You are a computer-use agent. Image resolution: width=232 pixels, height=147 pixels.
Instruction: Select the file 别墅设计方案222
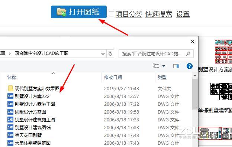[32, 96]
